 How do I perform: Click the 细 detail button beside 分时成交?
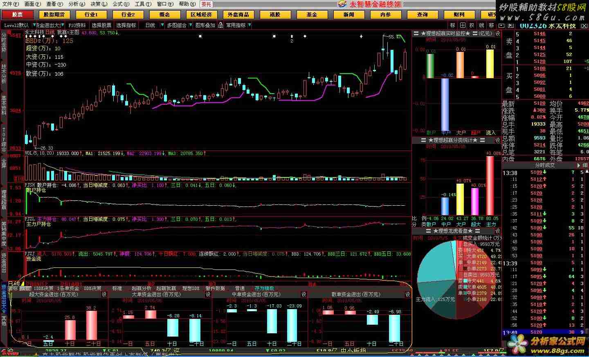(585, 165)
